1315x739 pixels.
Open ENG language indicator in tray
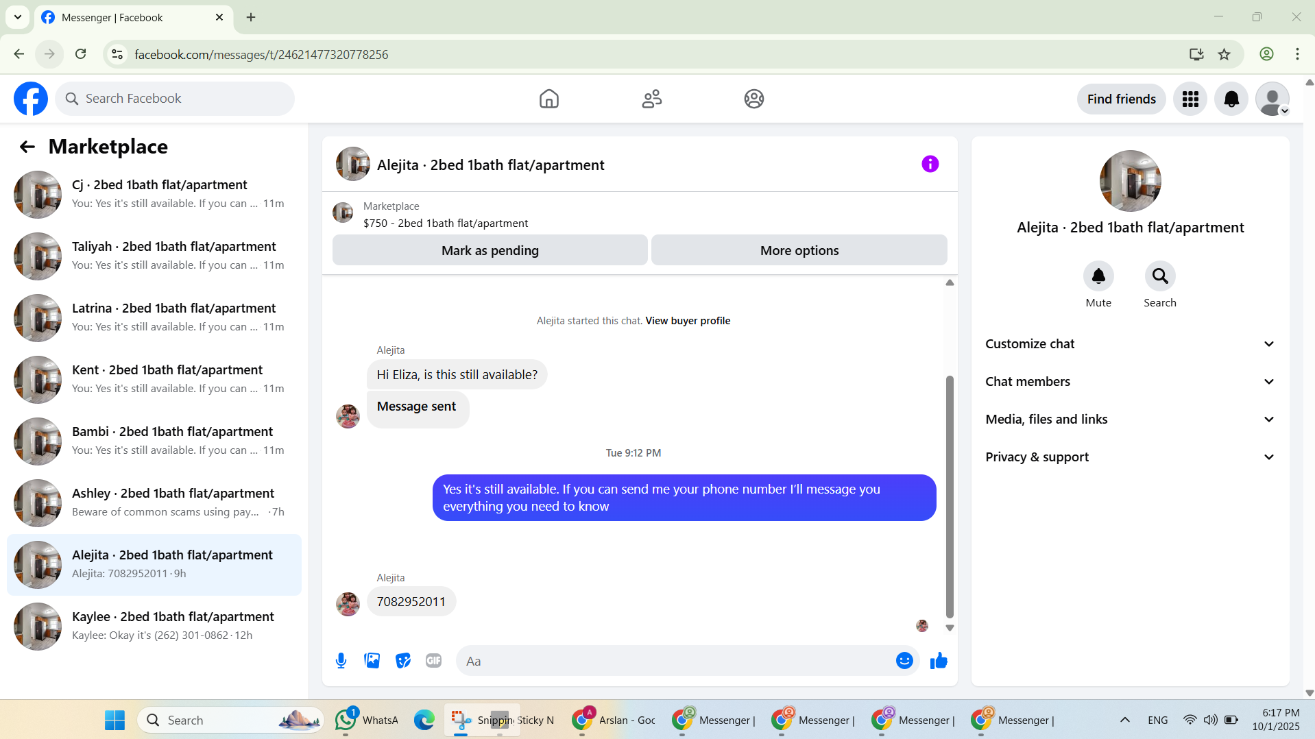click(1158, 720)
